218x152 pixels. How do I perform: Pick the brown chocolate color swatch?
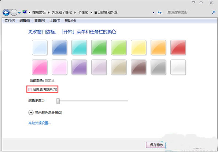tap(138, 67)
